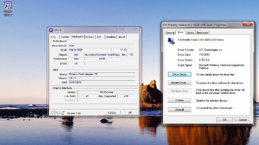Select the Mainboard tab in CPU-Z
259x145 pixels.
point(77,37)
